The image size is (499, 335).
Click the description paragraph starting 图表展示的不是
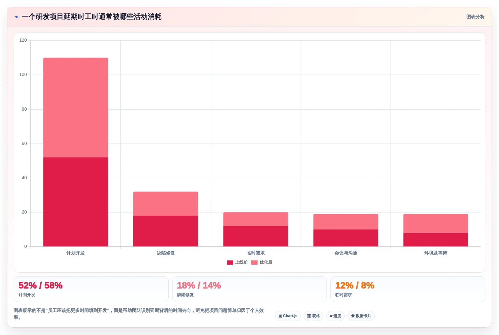tap(139, 314)
